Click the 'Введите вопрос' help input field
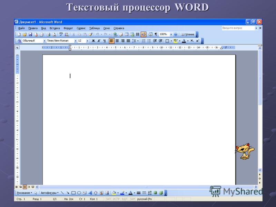The width and height of the screenshot is (276, 207). point(238,28)
